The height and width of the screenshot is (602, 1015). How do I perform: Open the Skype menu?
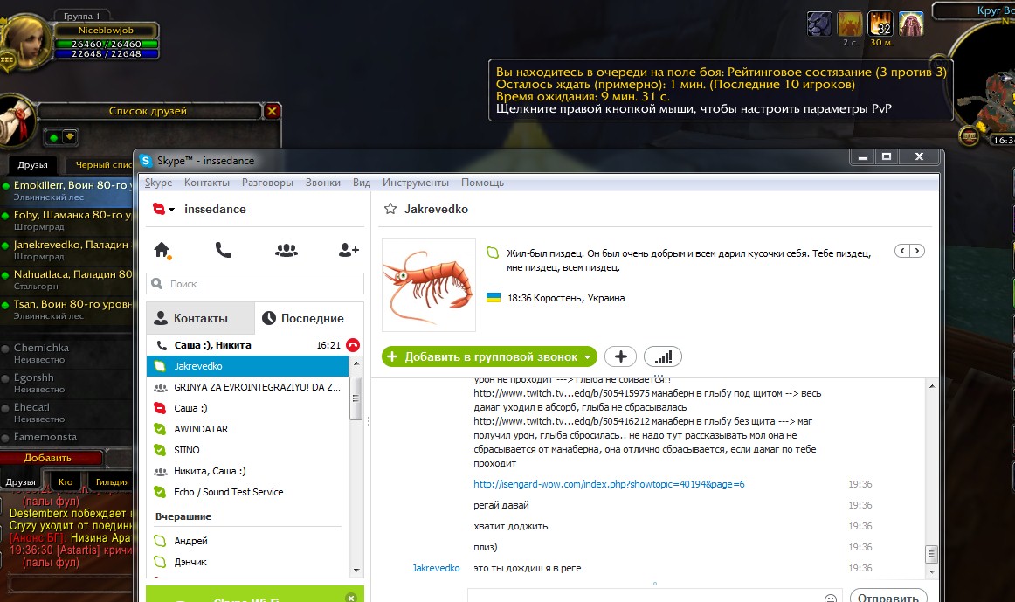(x=159, y=183)
